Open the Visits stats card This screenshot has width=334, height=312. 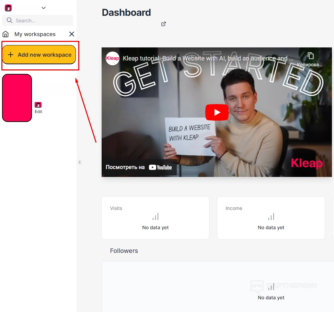point(155,218)
